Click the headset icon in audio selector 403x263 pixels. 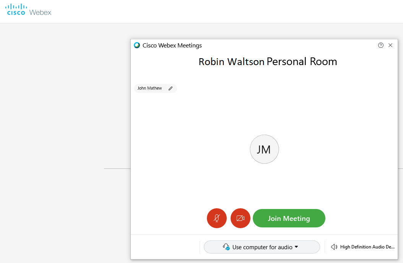click(x=226, y=247)
